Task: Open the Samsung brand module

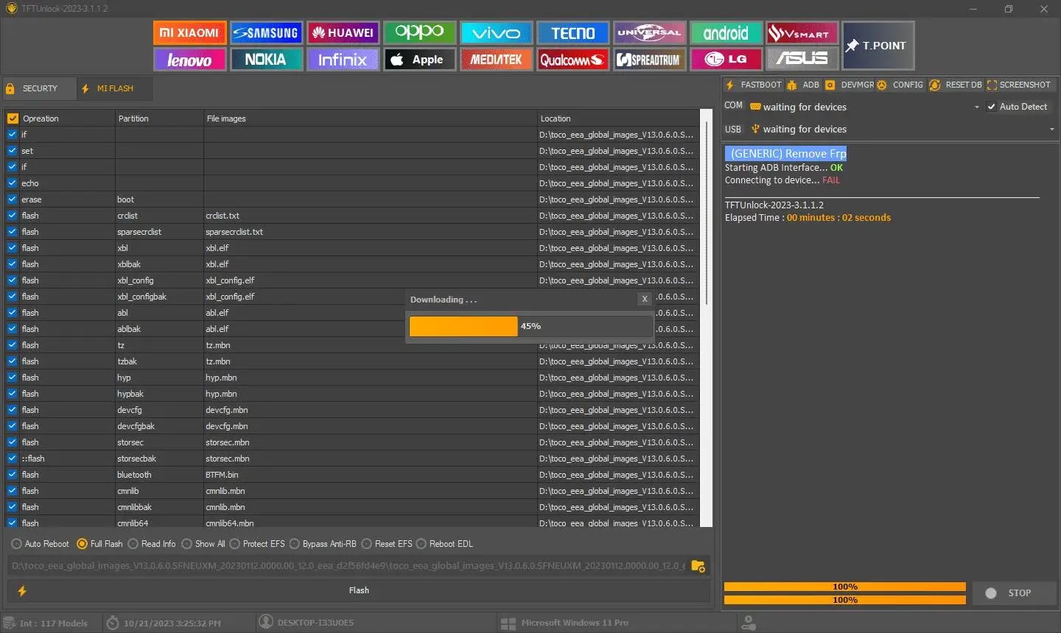Action: 266,32
